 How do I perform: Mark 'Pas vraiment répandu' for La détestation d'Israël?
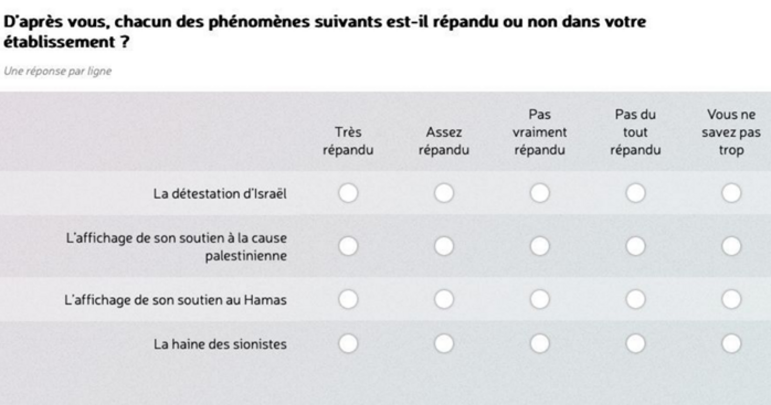tap(540, 193)
